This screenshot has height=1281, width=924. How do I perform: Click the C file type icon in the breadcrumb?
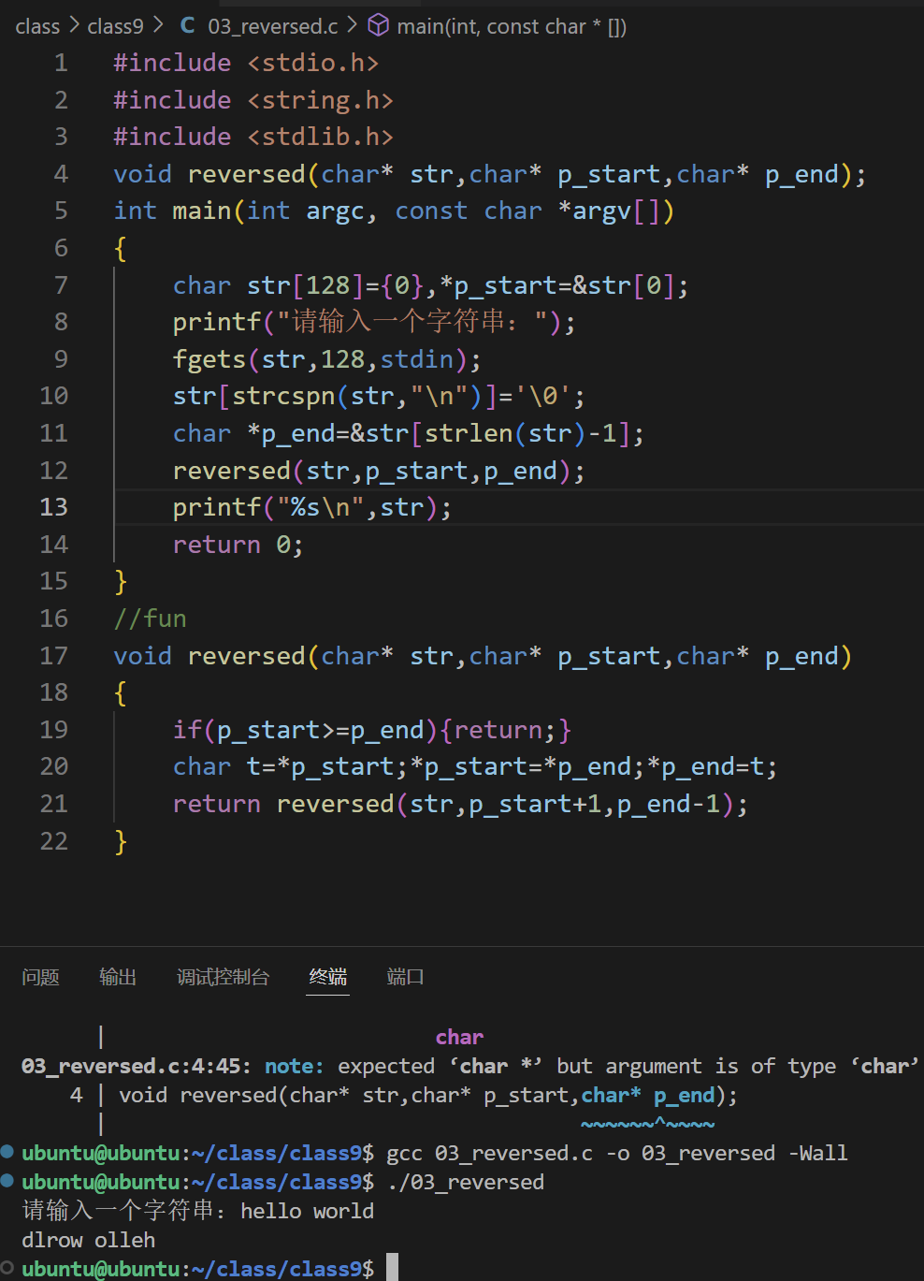point(186,25)
